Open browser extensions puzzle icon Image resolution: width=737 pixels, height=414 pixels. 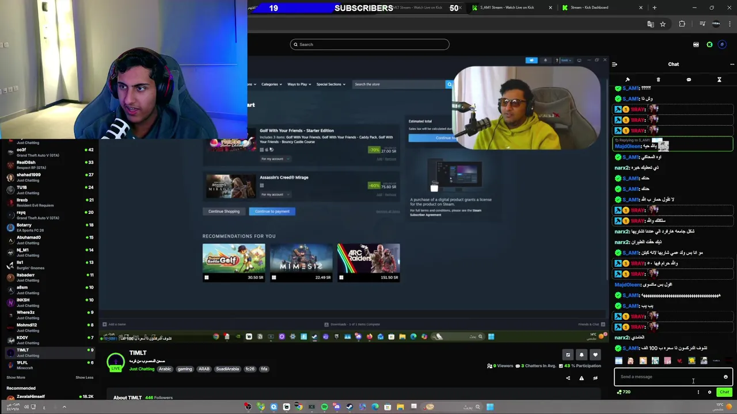682,24
